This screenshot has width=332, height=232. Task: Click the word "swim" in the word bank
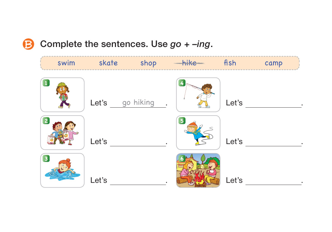[66, 63]
